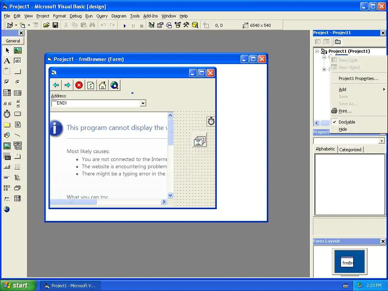This screenshot has height=291, width=388.
Task: Select the ImageList control on form
Action: [x=200, y=141]
